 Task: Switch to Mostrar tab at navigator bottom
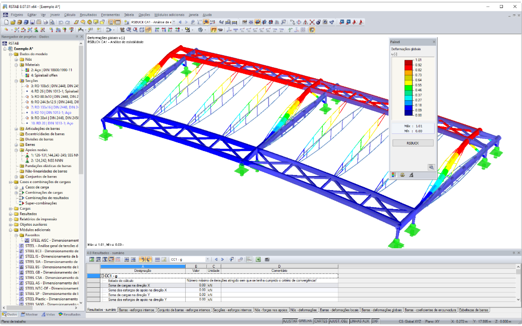29,314
